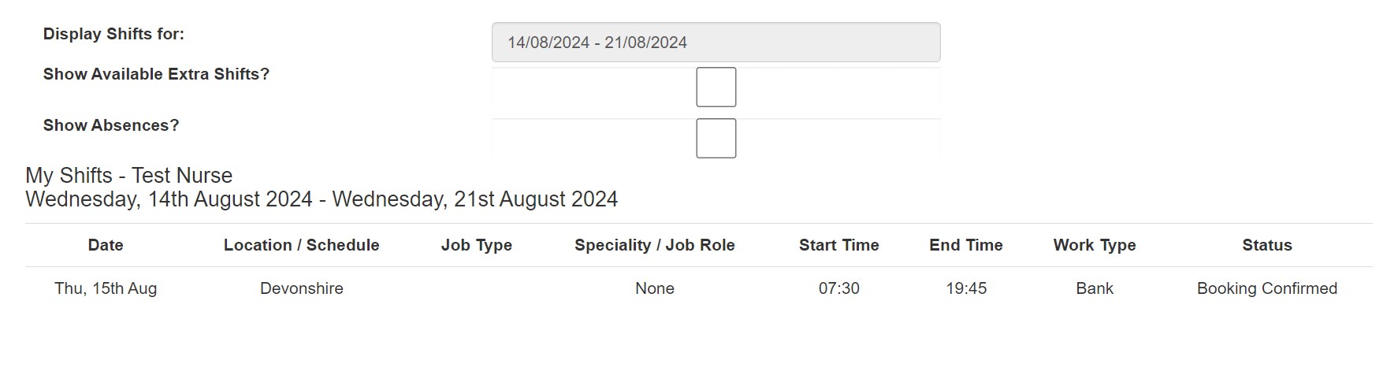Viewport: 1383px width, 379px height.
Task: Enable the Show Available Extra Shifts checkbox
Action: tap(716, 87)
